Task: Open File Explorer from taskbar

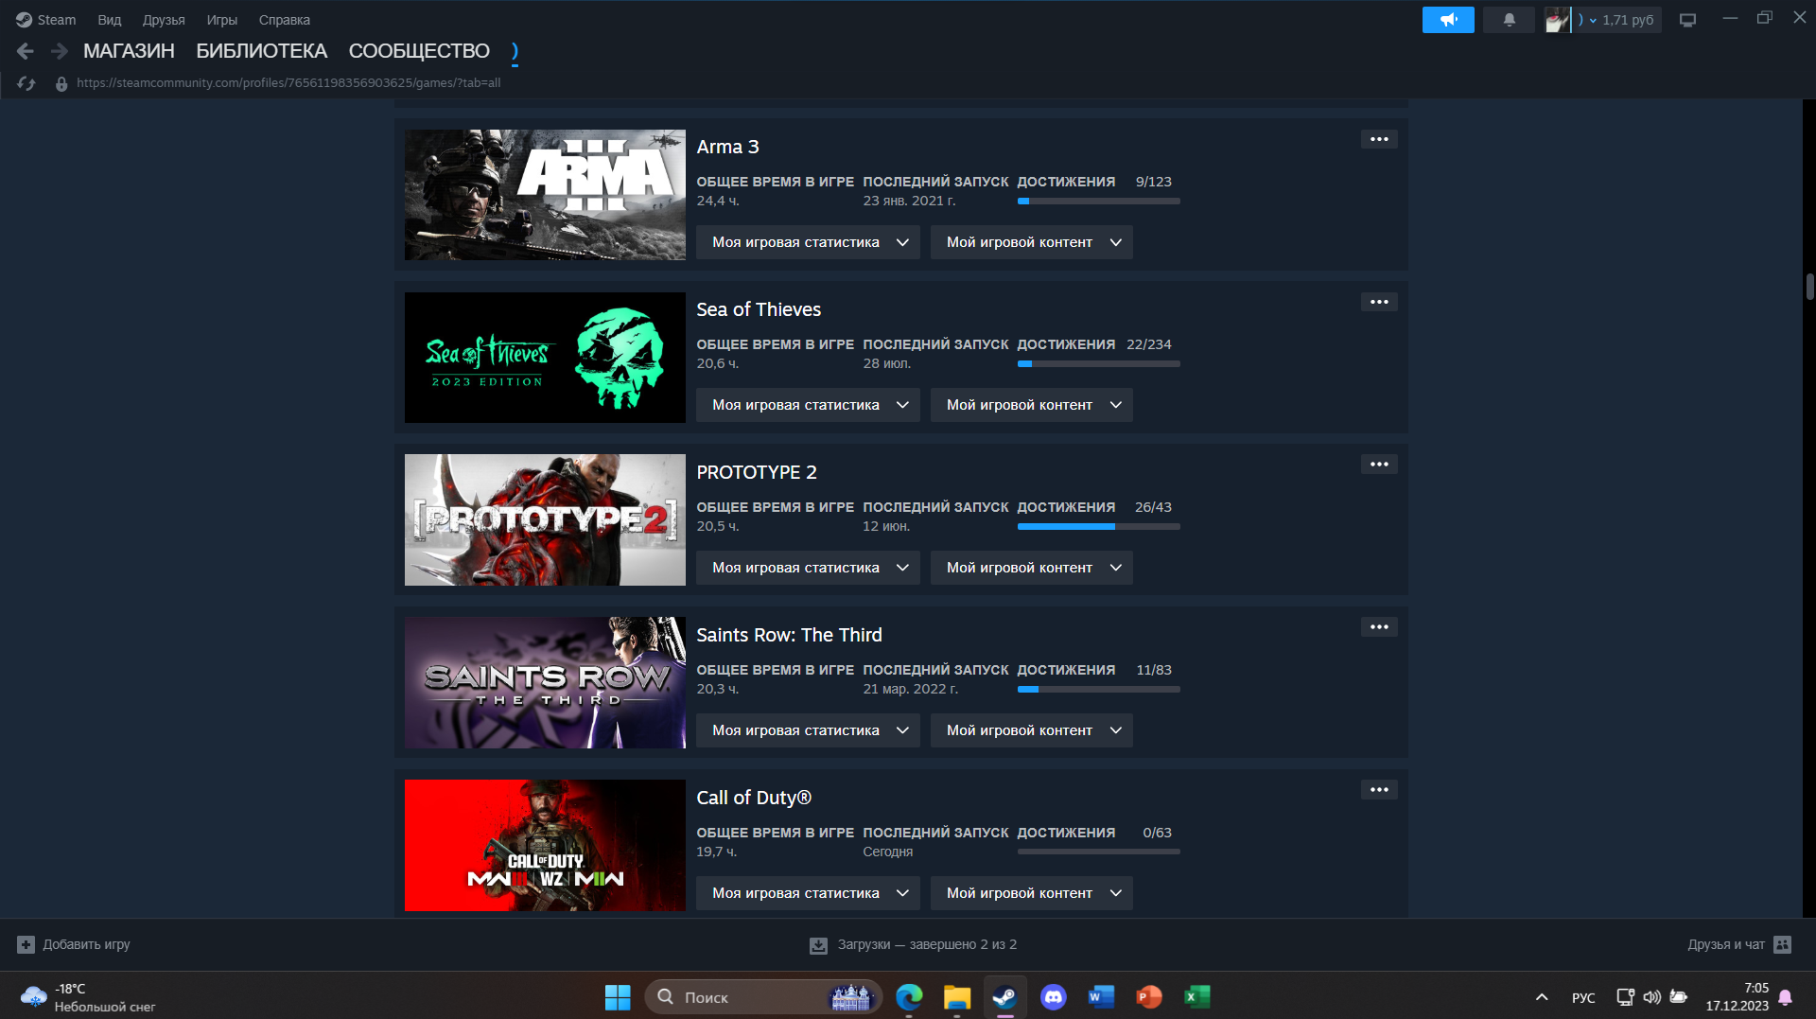Action: click(957, 997)
